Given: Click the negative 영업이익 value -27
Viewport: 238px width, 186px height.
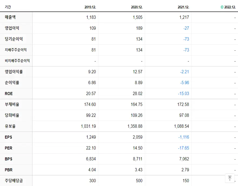Looking at the screenshot, I should pos(186,28).
